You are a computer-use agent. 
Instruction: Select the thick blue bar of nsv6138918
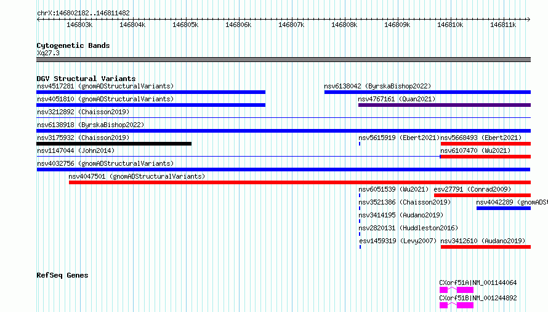coord(283,131)
